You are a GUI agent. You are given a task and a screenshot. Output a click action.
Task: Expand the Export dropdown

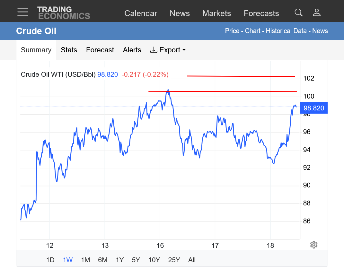[x=168, y=50]
